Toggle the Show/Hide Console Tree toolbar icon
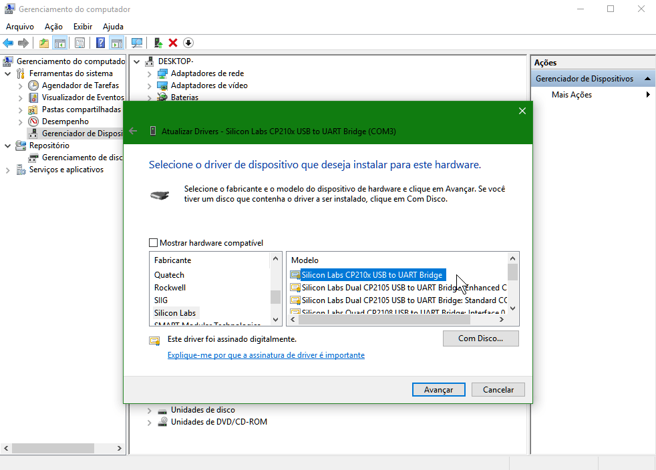Image resolution: width=656 pixels, height=470 pixels. [x=60, y=43]
